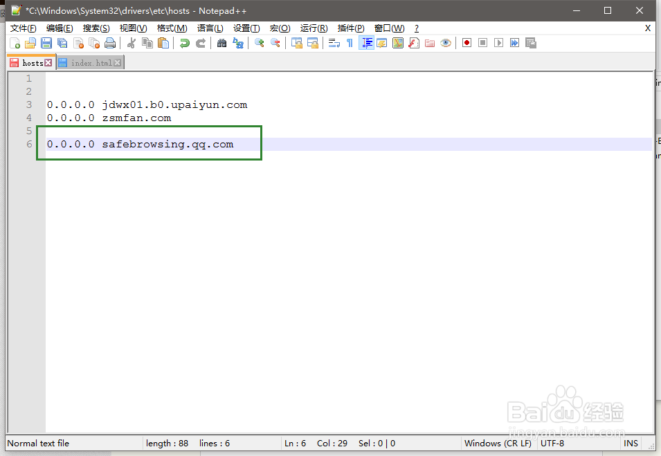This screenshot has height=456, width=661.
Task: Open the 运行(R) menu
Action: click(314, 28)
